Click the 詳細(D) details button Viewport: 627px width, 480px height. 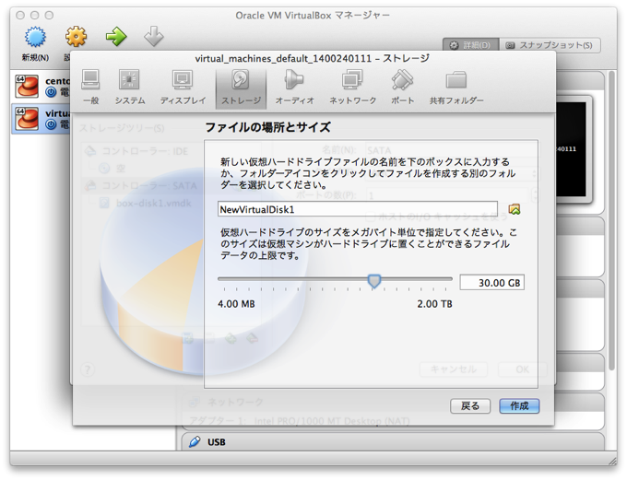pos(470,45)
